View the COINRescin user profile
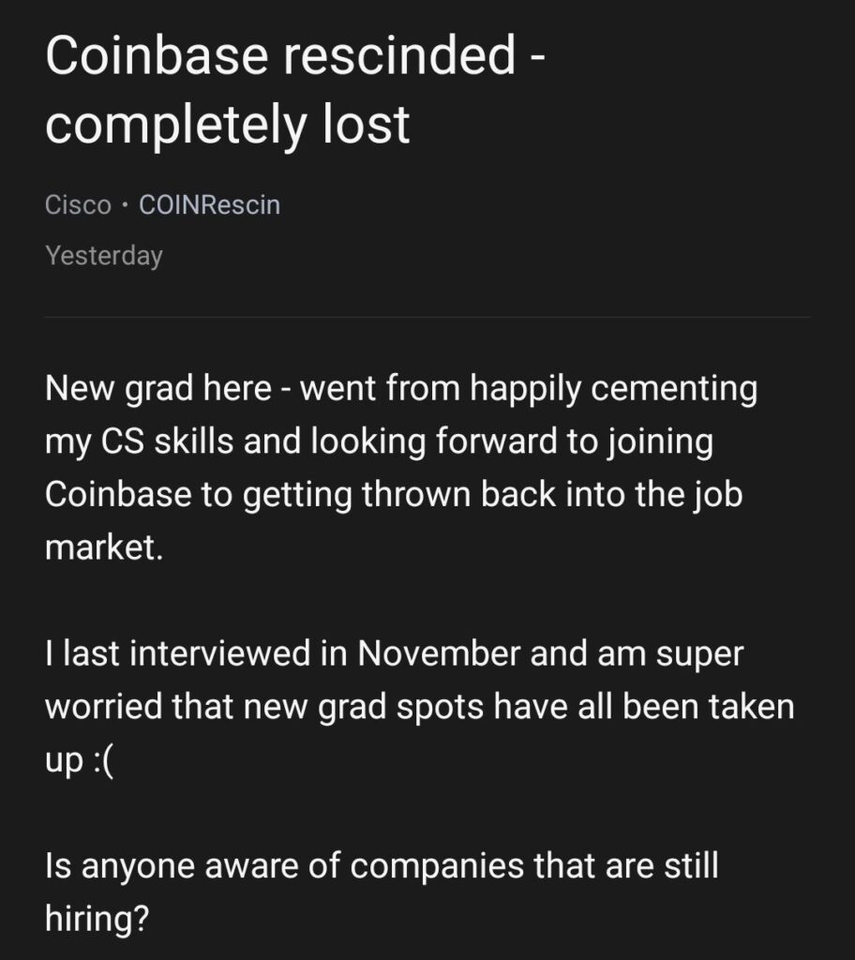Screen dimensions: 855x960 [209, 205]
